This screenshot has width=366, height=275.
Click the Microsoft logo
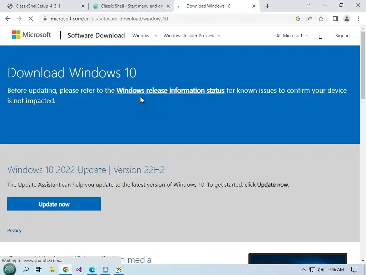click(31, 35)
